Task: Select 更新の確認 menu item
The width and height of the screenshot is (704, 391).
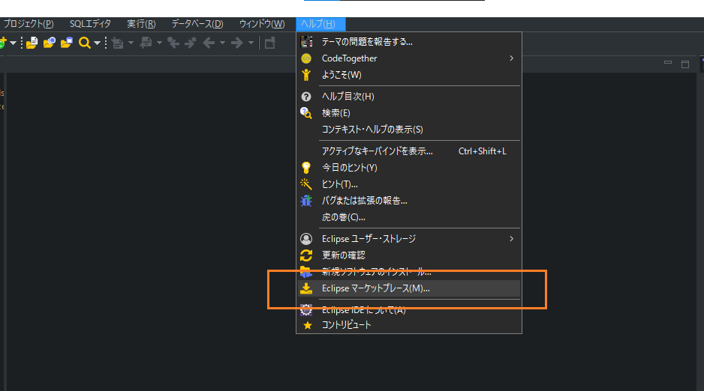Action: [408, 255]
